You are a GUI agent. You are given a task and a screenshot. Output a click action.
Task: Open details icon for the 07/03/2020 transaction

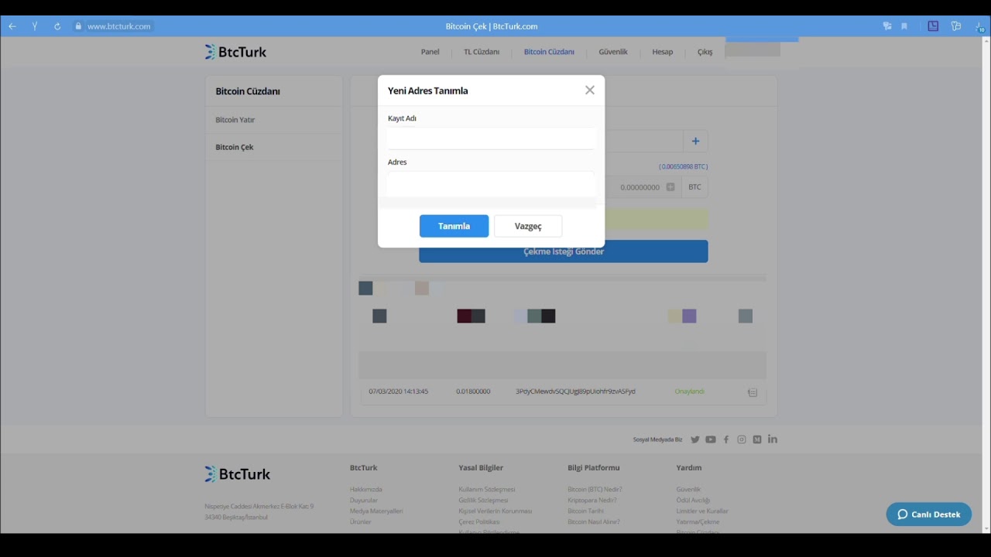753,392
